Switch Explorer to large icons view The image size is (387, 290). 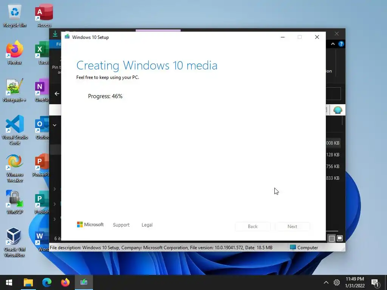pyautogui.click(x=340, y=239)
